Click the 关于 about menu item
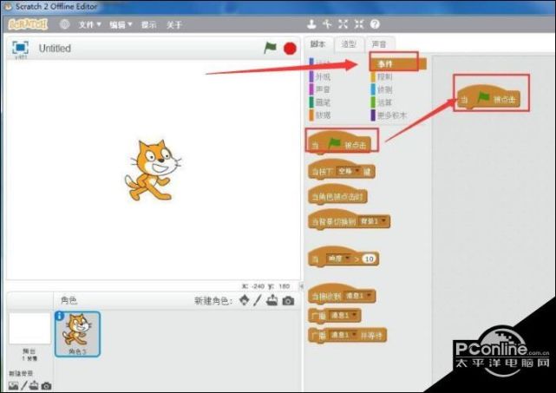 tap(173, 25)
